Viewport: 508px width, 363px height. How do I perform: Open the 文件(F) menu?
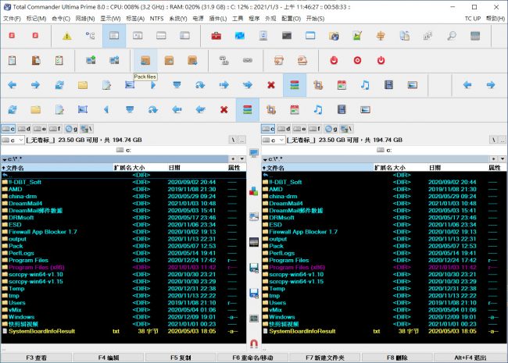[x=12, y=17]
